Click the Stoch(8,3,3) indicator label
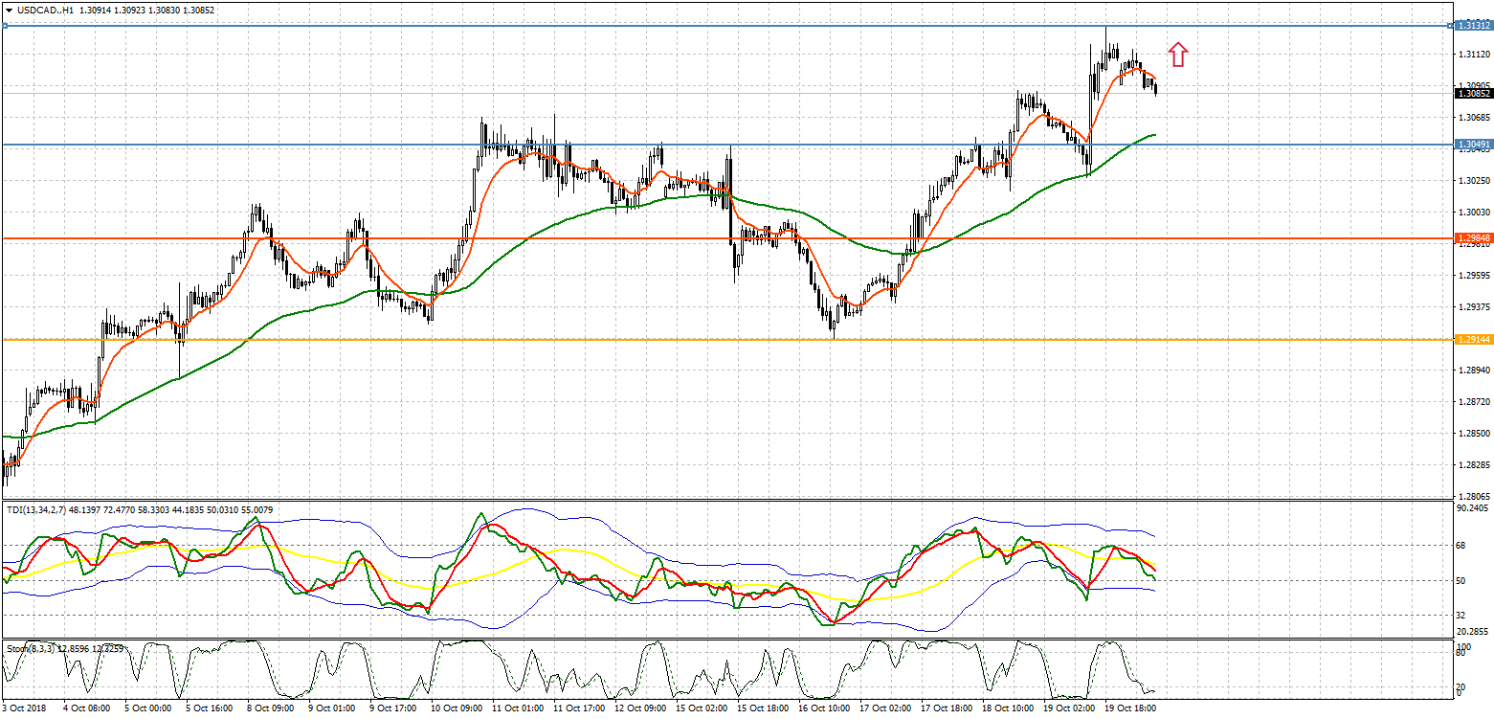The height and width of the screenshot is (719, 1494). tap(29, 648)
